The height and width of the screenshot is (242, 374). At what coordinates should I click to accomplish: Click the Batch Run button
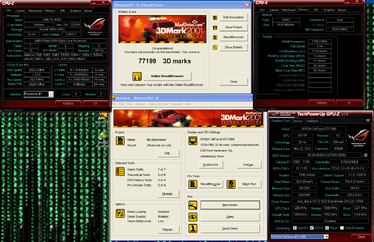coord(249,184)
